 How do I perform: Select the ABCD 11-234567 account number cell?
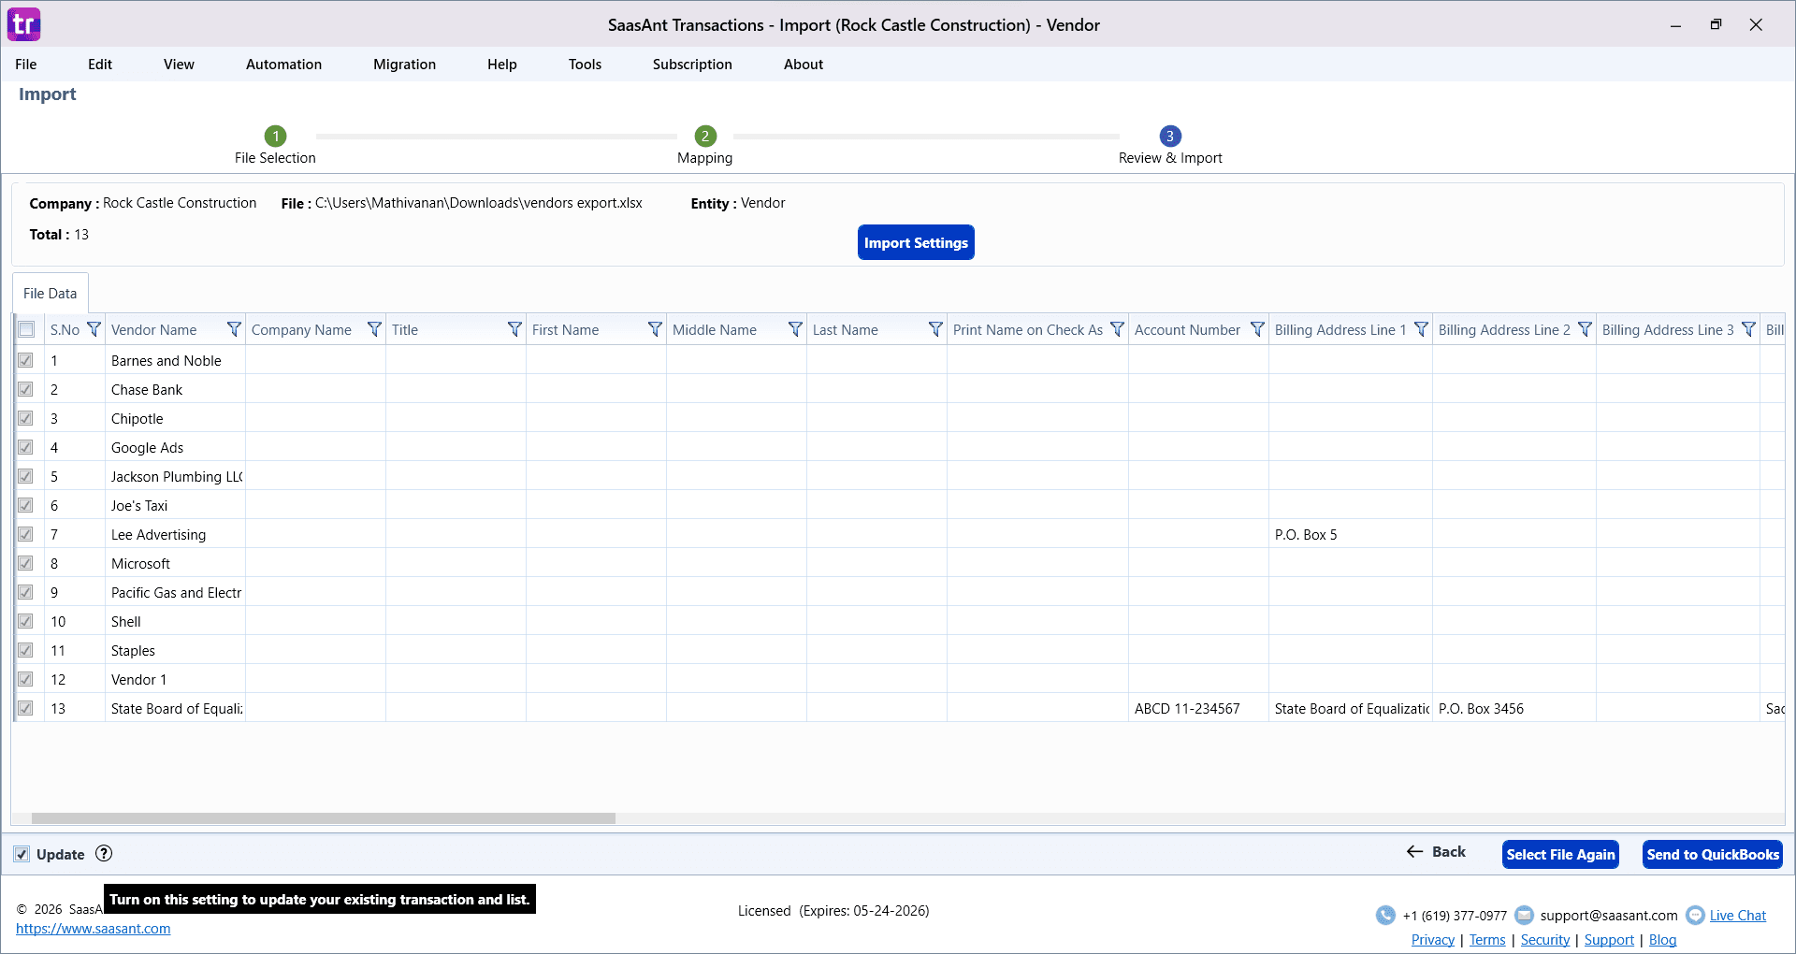pyautogui.click(x=1198, y=708)
